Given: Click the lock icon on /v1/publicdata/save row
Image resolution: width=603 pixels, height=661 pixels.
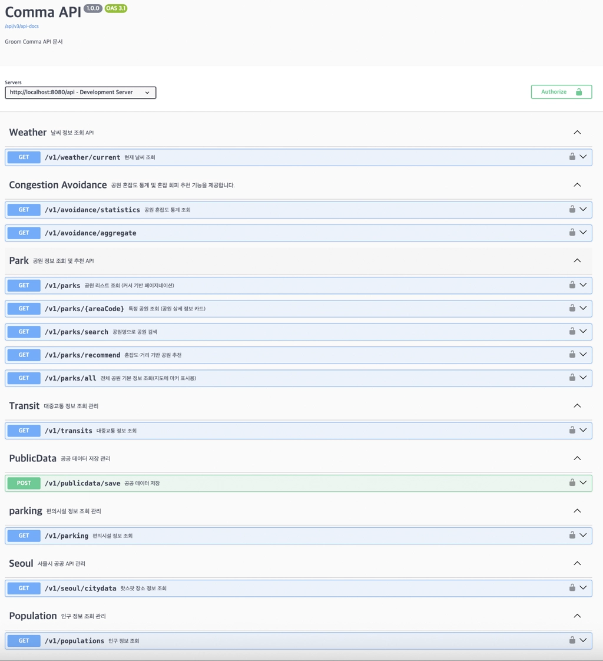Looking at the screenshot, I should [x=572, y=482].
